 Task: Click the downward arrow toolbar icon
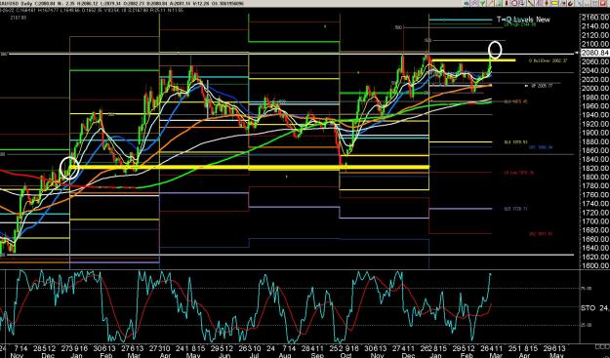pos(522,3)
